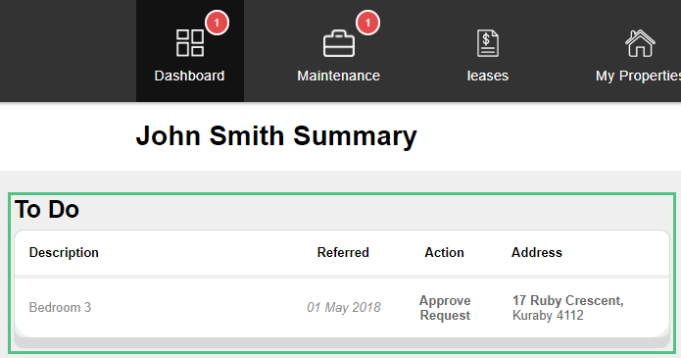This screenshot has height=358, width=681.
Task: Click the Approve Request action
Action: [445, 308]
